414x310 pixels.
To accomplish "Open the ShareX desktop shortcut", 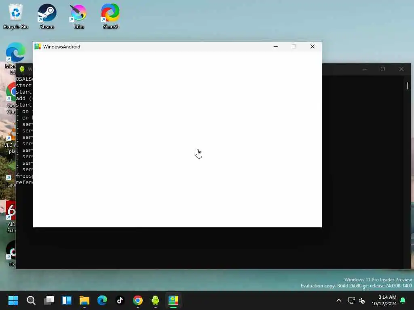I will [x=110, y=16].
